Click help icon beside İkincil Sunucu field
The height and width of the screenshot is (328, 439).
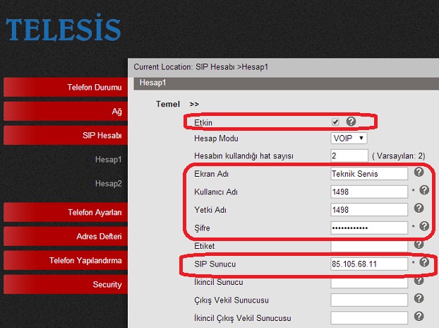pos(419,281)
